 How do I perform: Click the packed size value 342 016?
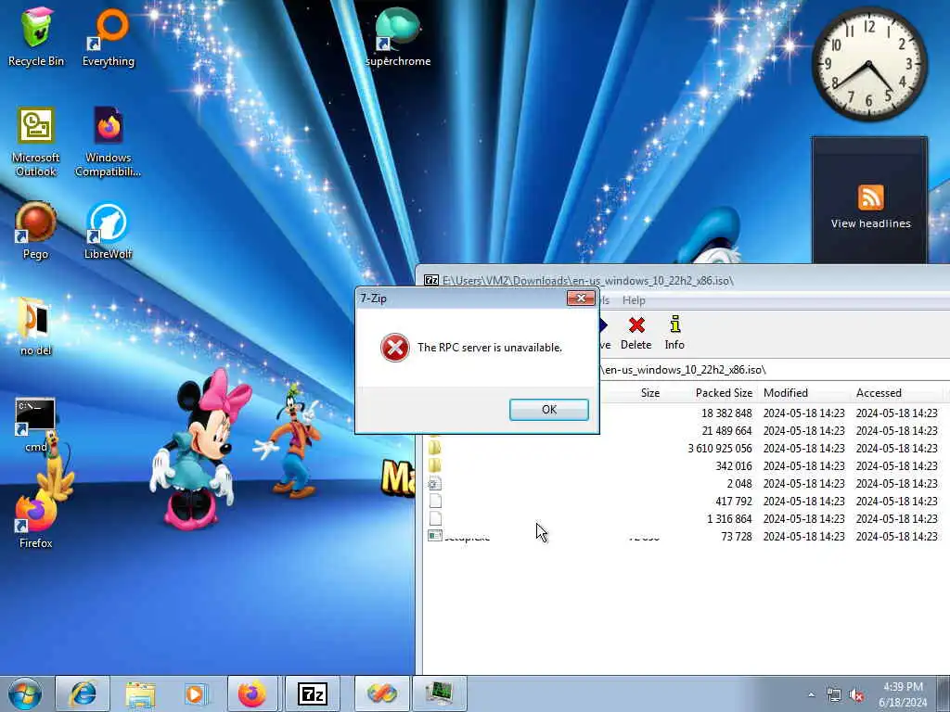pyautogui.click(x=733, y=466)
